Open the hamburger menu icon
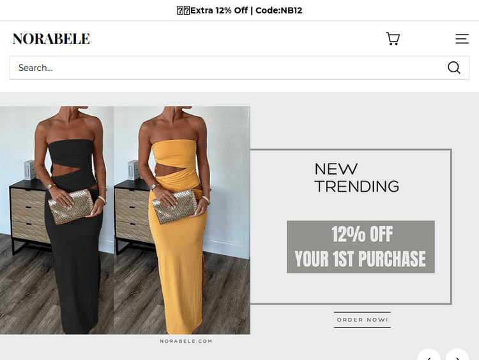The width and height of the screenshot is (479, 360). 462,39
